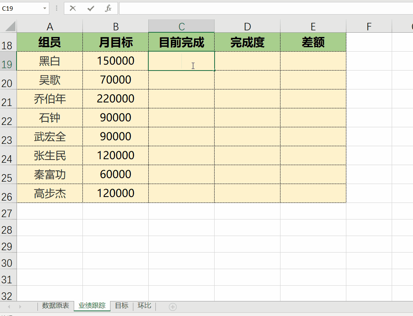
Task: Click the fill handle of cell C19
Action: pos(215,71)
